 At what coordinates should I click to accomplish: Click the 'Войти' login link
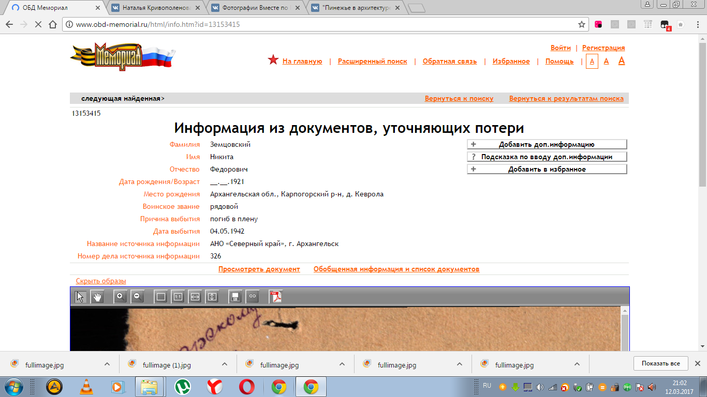[561, 48]
